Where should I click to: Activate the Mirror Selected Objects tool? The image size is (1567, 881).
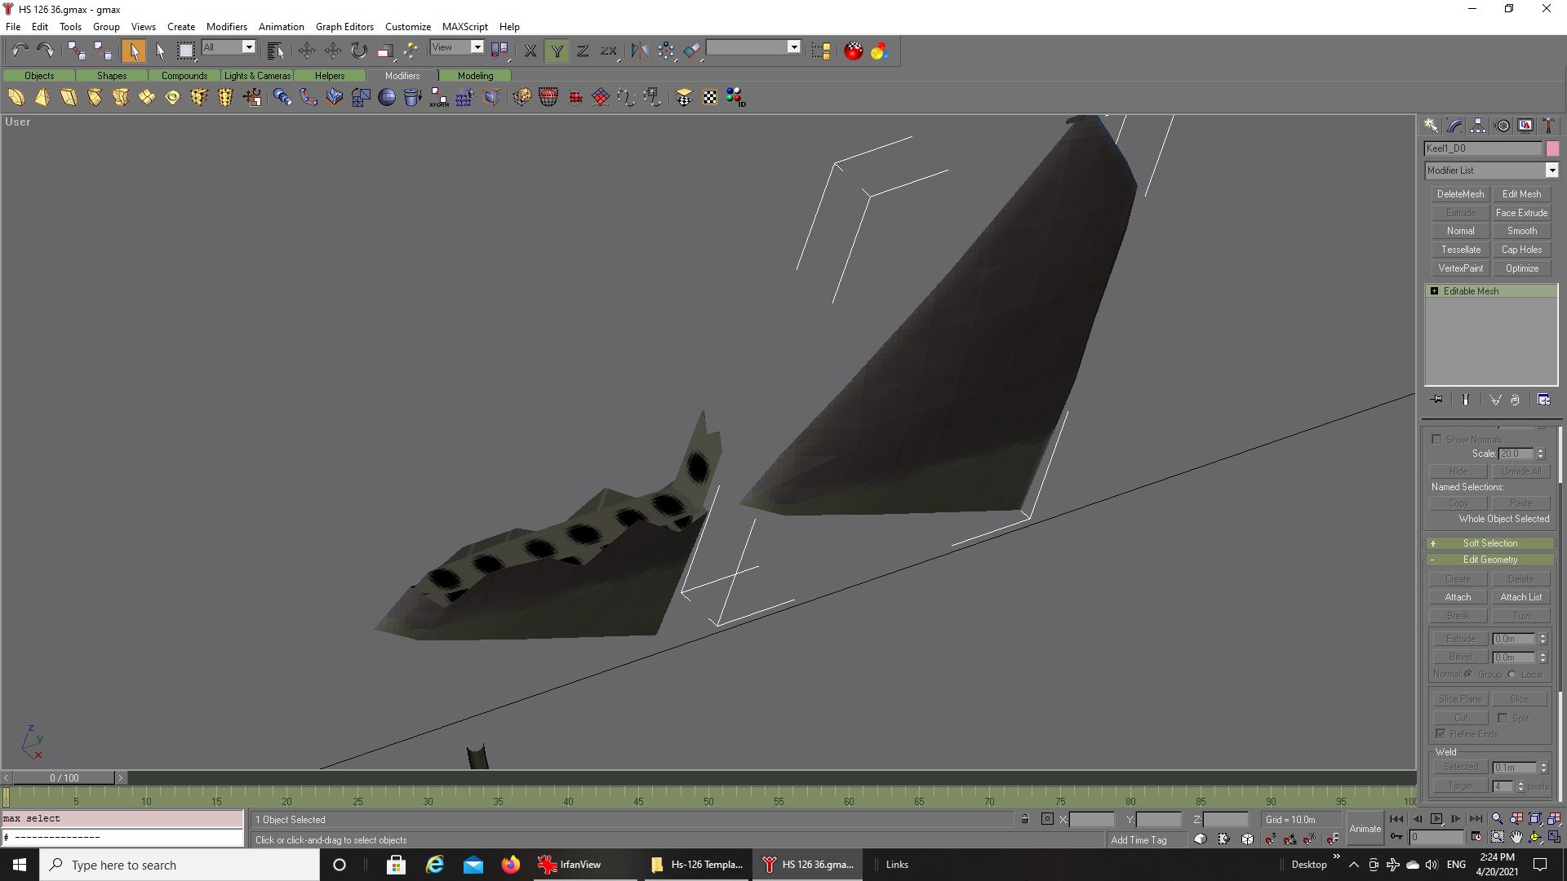(639, 51)
